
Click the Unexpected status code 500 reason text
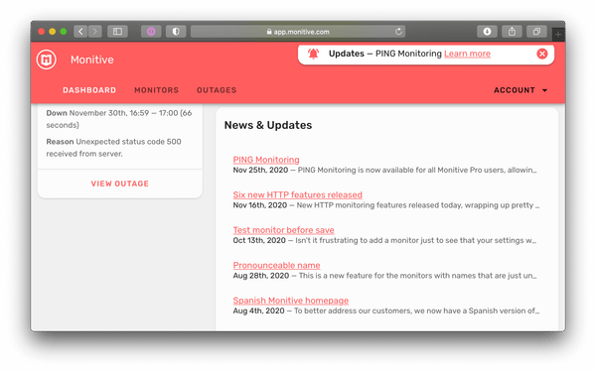pyautogui.click(x=113, y=148)
